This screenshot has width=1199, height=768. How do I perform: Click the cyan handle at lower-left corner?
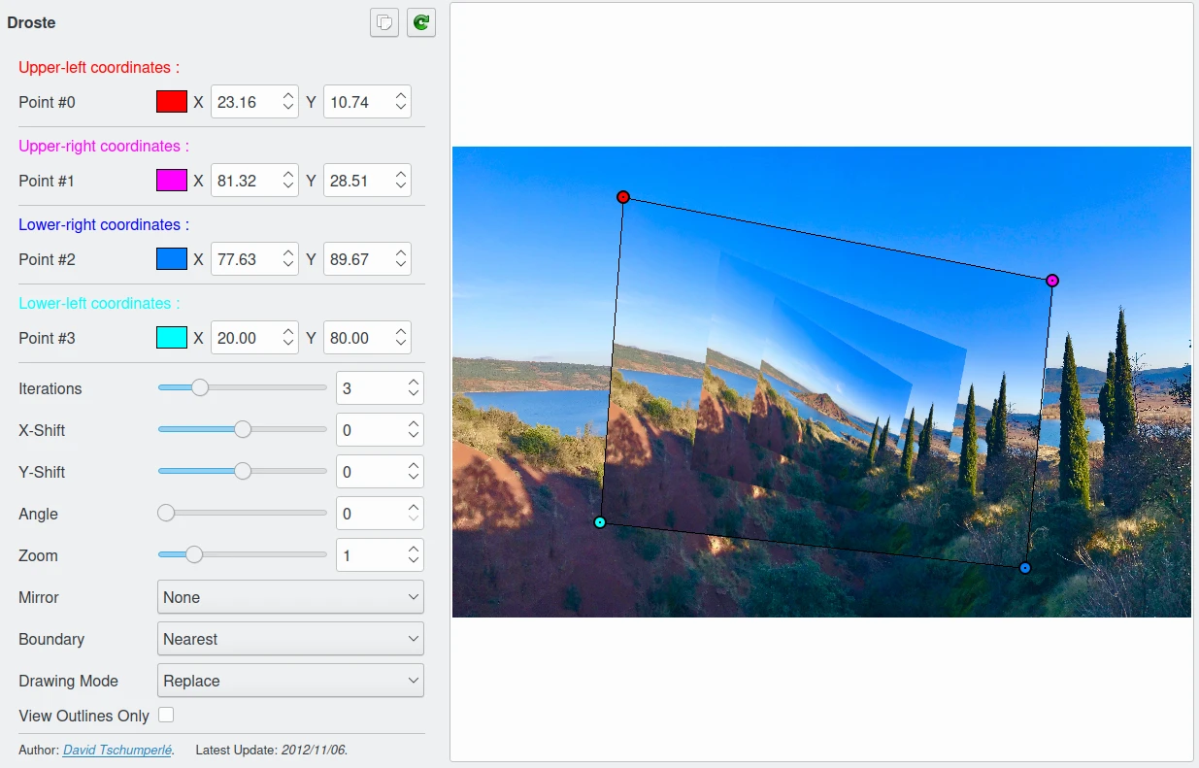click(600, 522)
